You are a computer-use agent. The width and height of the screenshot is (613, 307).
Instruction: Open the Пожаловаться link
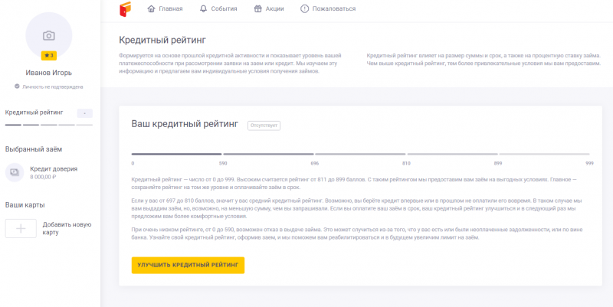[x=336, y=9]
